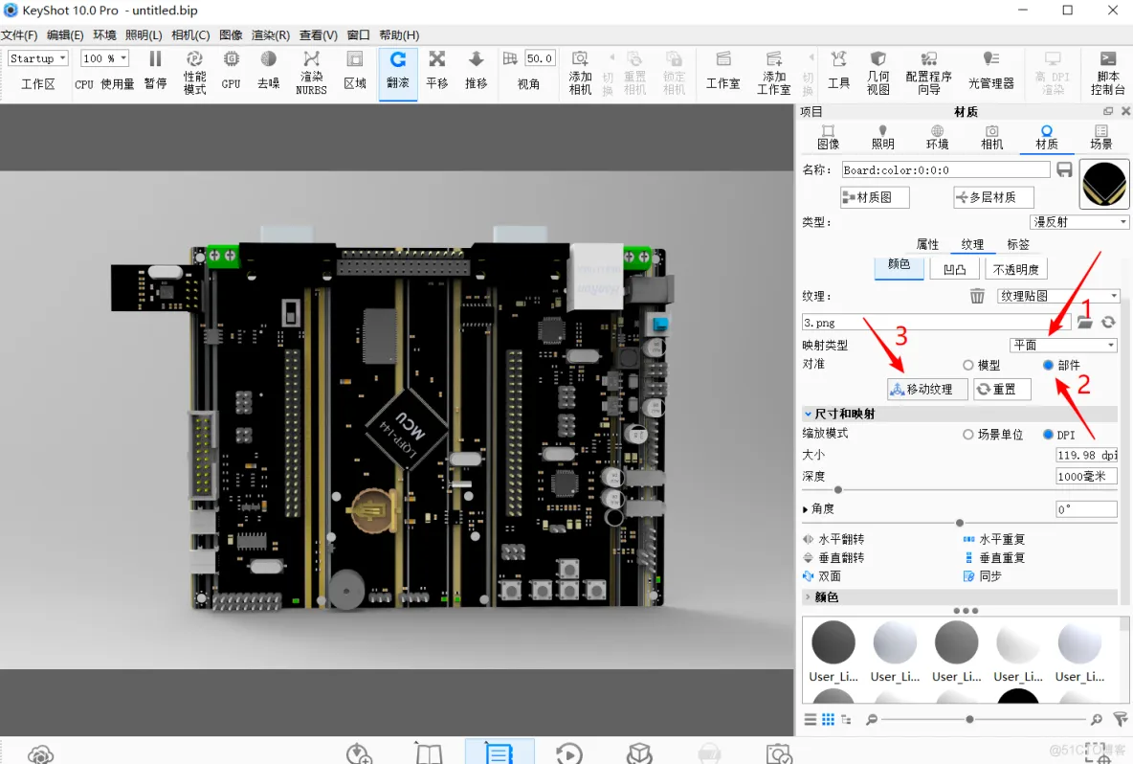
Task: Select the 部件 alignment radio button
Action: pyautogui.click(x=1048, y=365)
